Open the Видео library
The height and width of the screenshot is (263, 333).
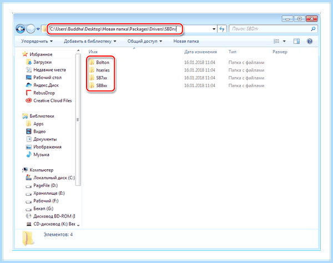tap(39, 131)
